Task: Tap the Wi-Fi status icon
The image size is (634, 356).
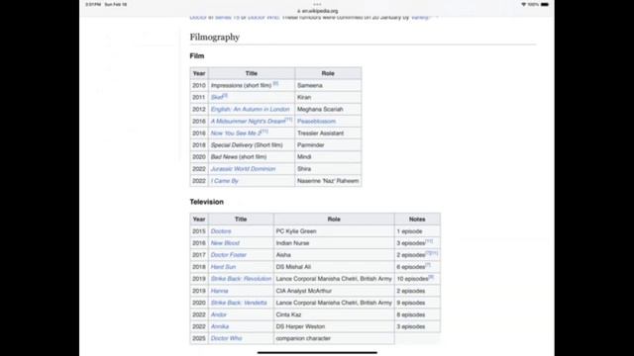Action: click(524, 4)
